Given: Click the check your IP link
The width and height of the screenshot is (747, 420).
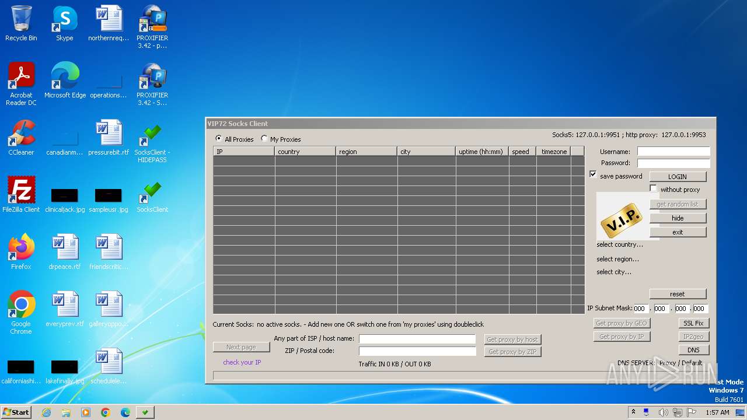Looking at the screenshot, I should pos(242,362).
